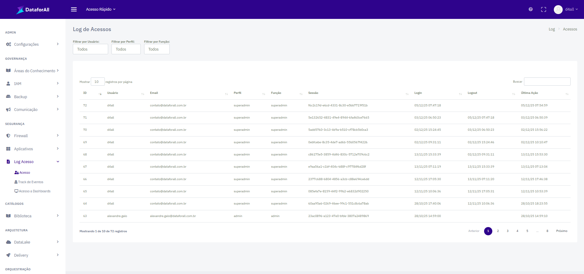This screenshot has height=274, width=584.
Task: Click the d4all user avatar
Action: 558,9
